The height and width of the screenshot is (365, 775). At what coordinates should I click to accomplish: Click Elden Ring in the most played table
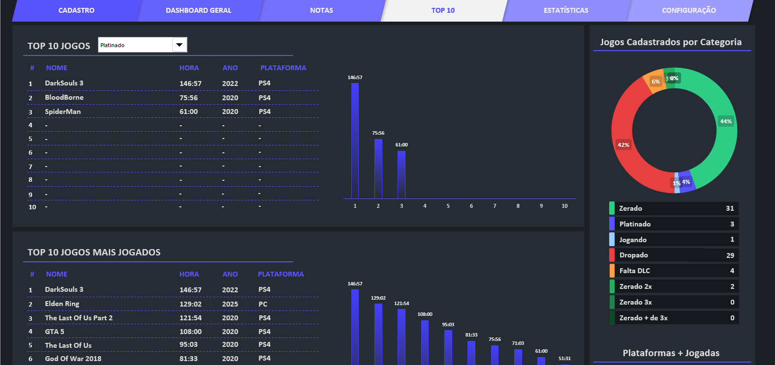(x=62, y=304)
